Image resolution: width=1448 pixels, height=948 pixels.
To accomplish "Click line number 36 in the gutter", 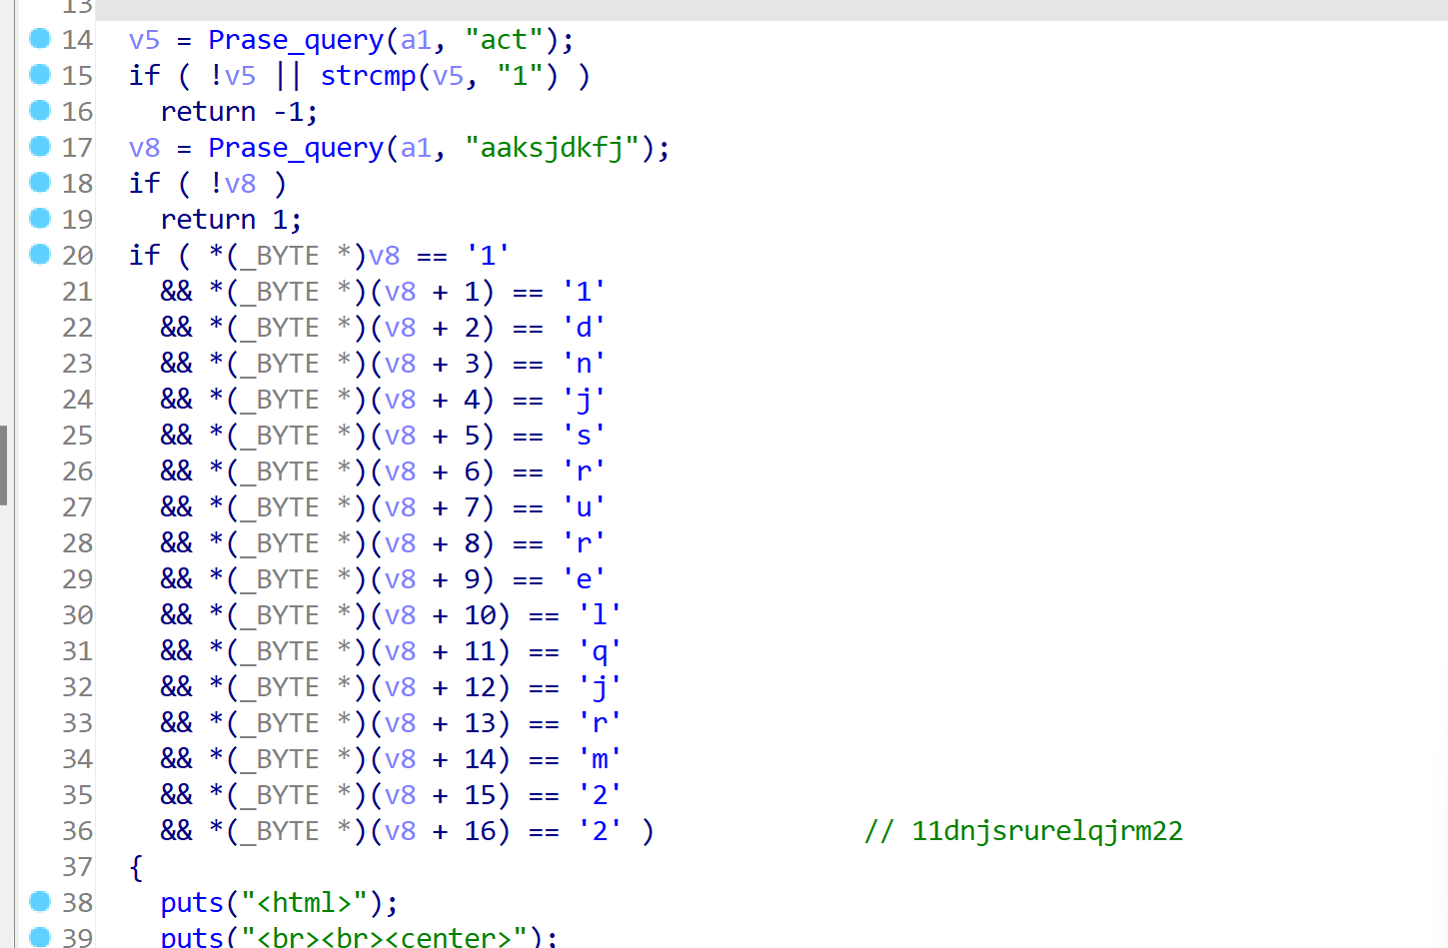I will pyautogui.click(x=77, y=831).
